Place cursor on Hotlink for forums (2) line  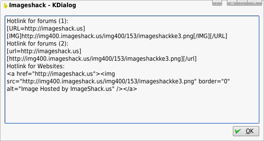click(x=38, y=44)
